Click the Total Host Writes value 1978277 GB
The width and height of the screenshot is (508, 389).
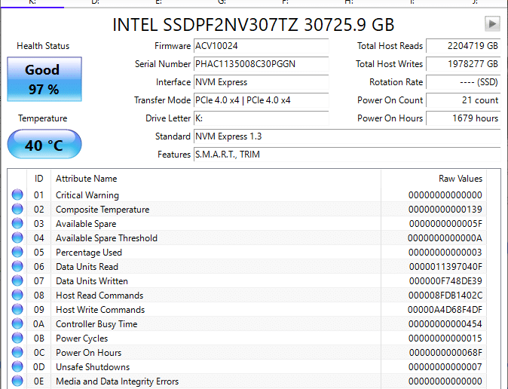[464, 64]
